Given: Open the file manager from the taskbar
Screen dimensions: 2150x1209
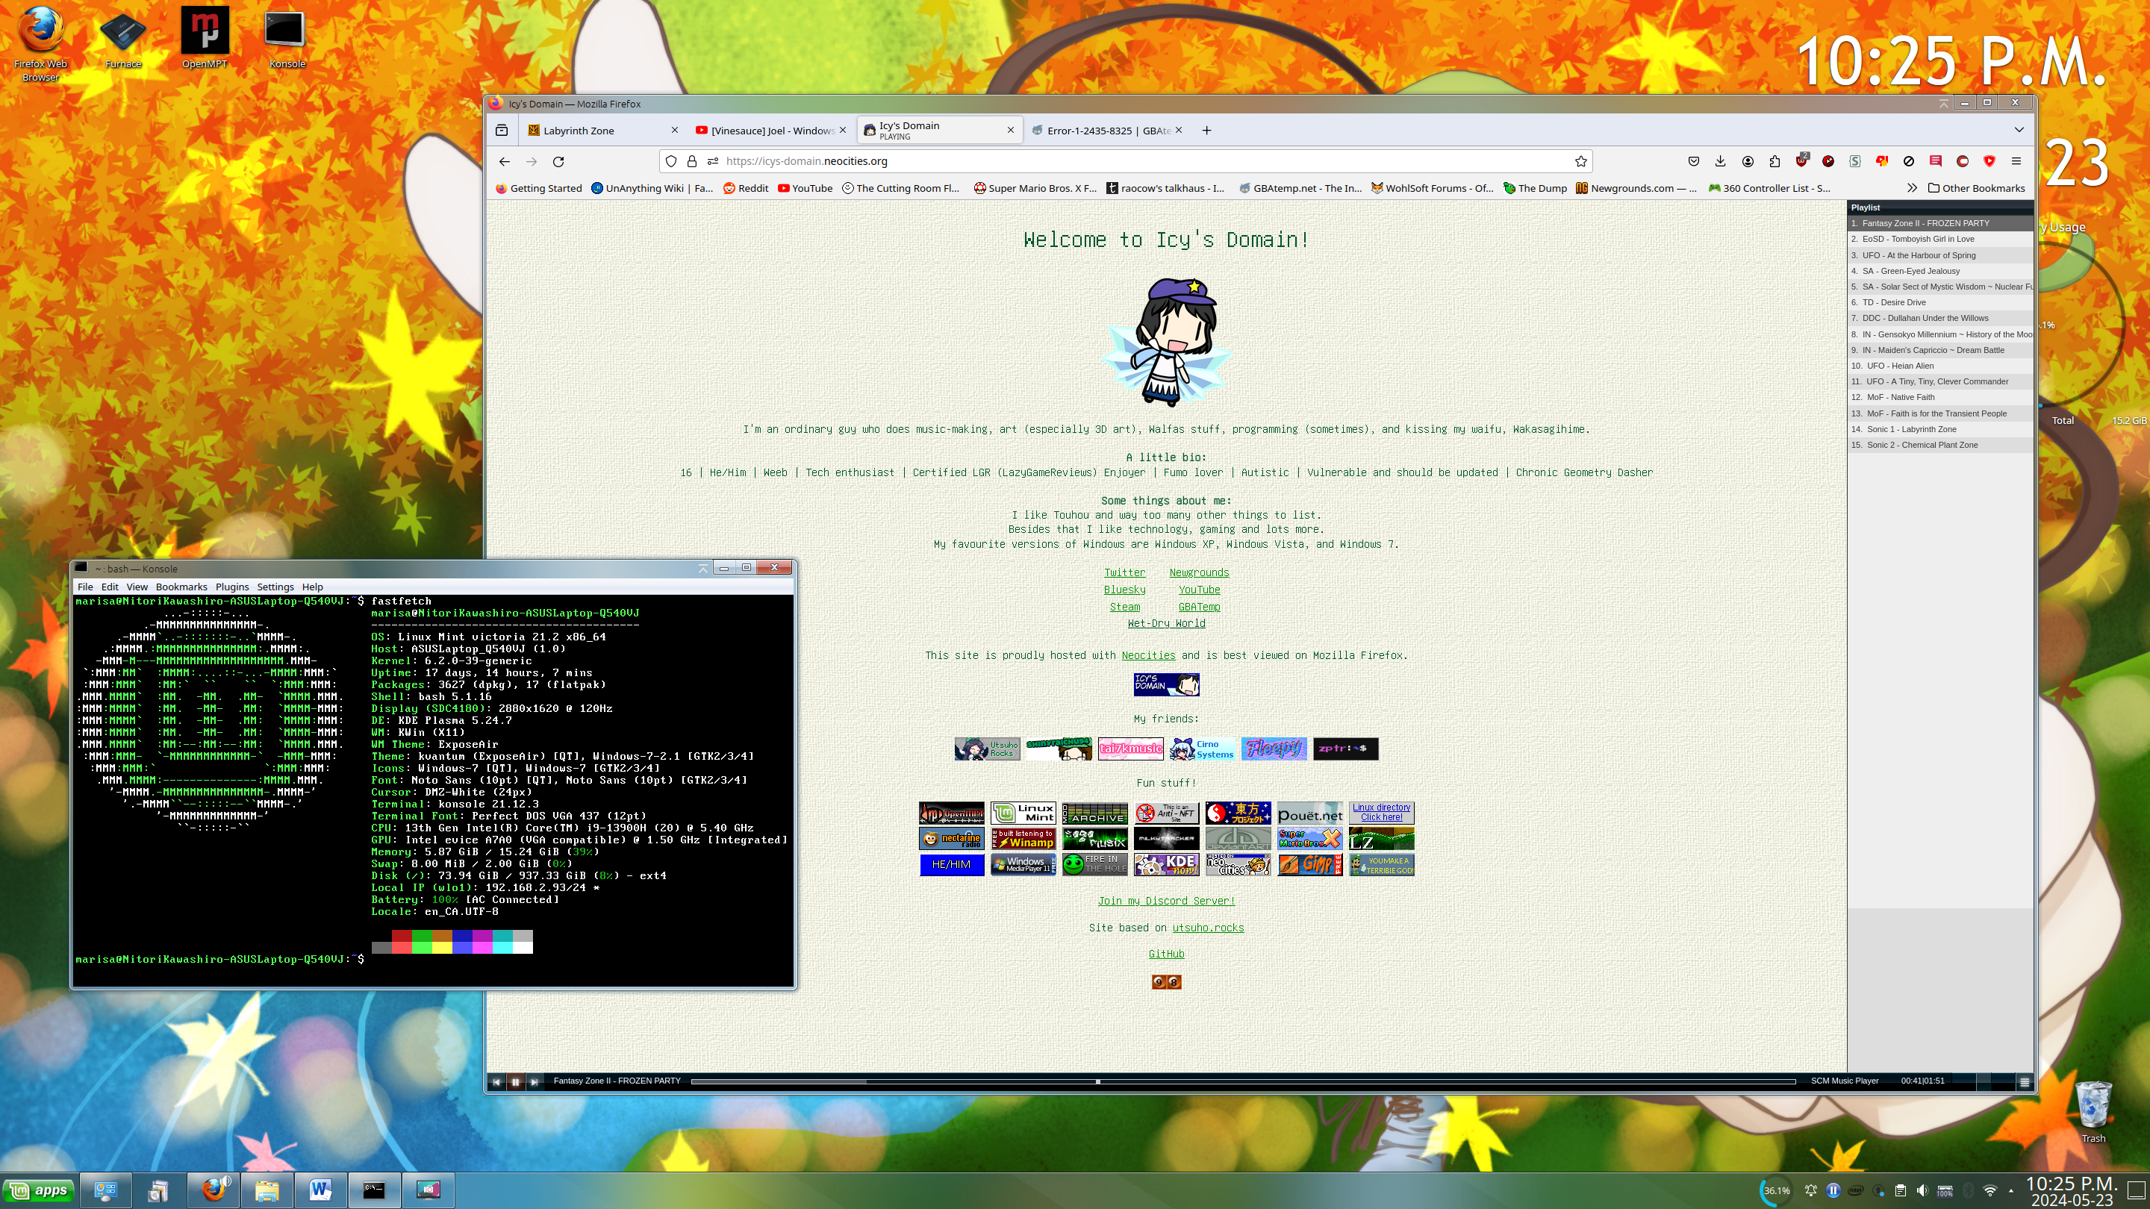Looking at the screenshot, I should pyautogui.click(x=267, y=1190).
